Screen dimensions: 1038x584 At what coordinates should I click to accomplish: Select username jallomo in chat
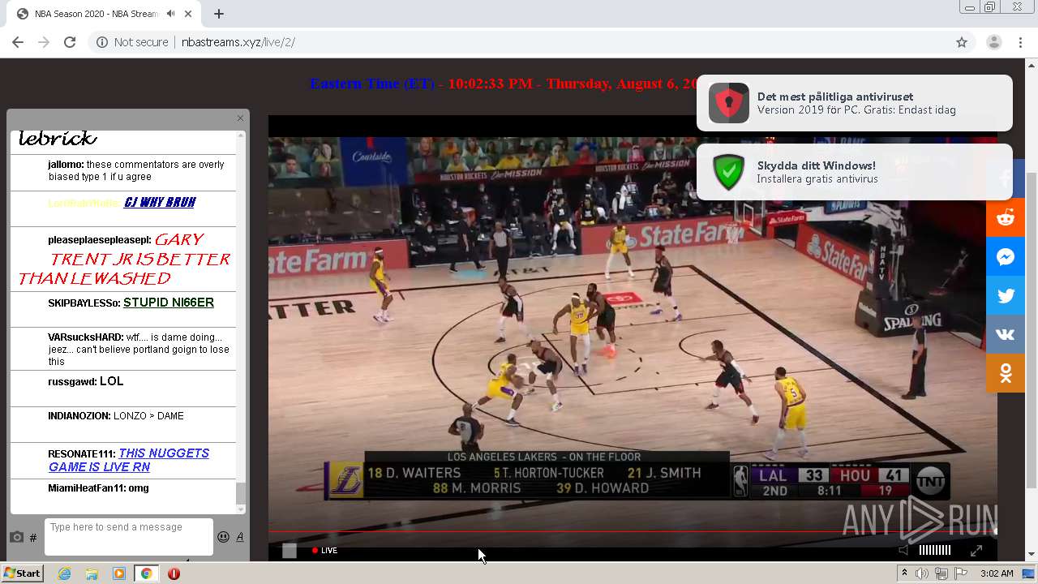coord(66,165)
